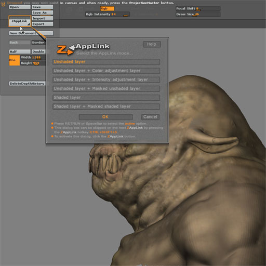Click New Document button

[31, 33]
